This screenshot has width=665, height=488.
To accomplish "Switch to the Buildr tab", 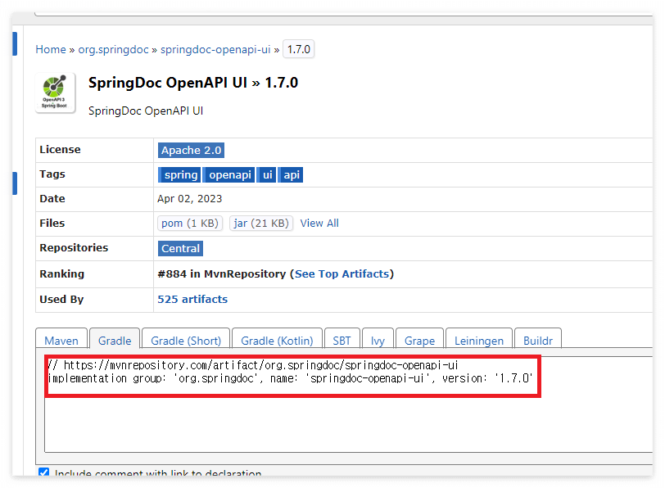I will coord(538,340).
